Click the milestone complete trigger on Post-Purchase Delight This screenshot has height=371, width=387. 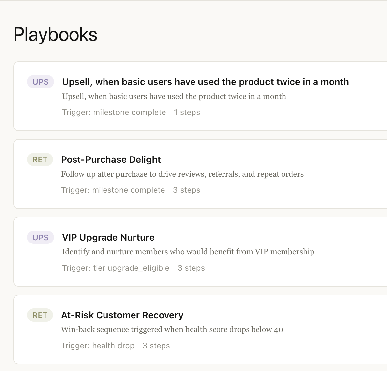pos(113,190)
